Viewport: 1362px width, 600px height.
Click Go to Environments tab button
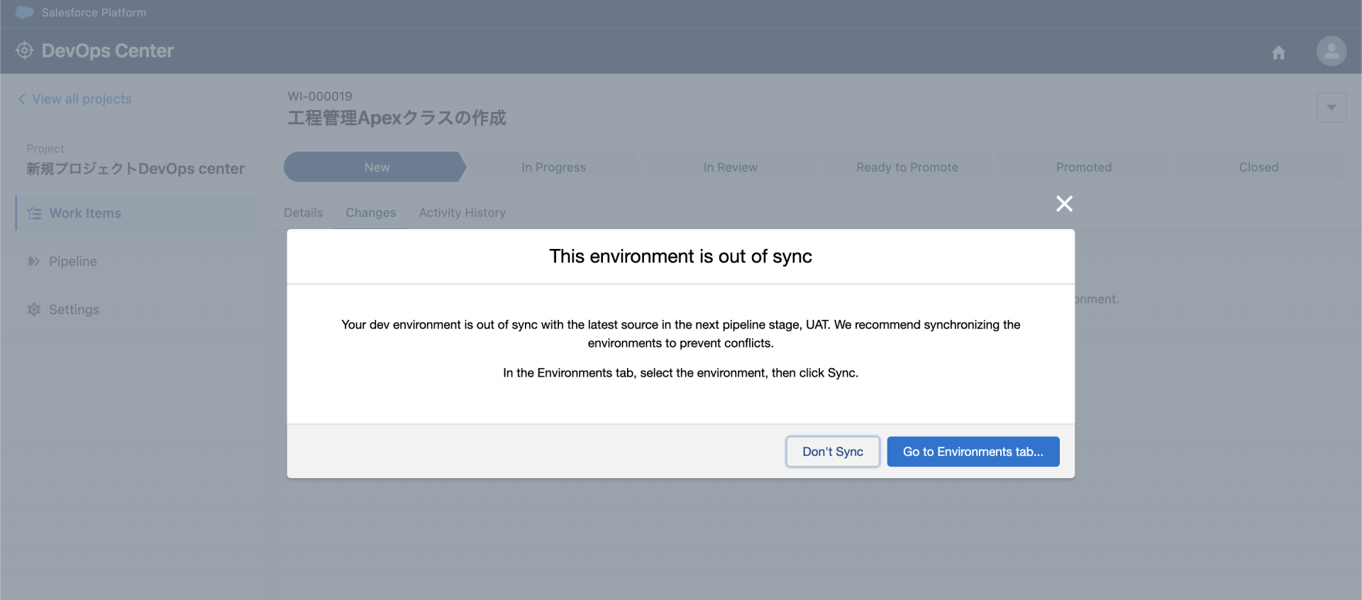pos(973,452)
